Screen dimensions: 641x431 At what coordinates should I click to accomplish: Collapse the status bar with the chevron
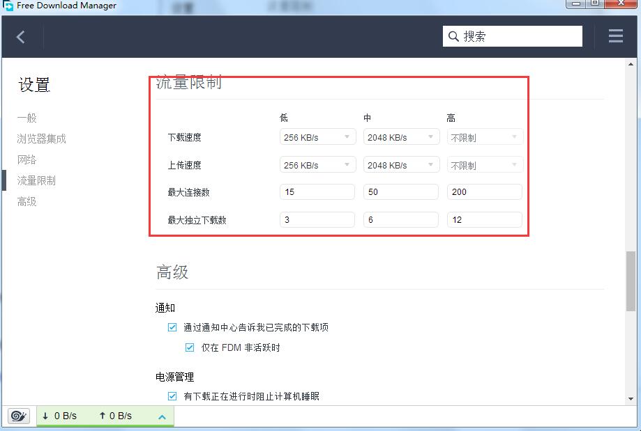pos(161,416)
